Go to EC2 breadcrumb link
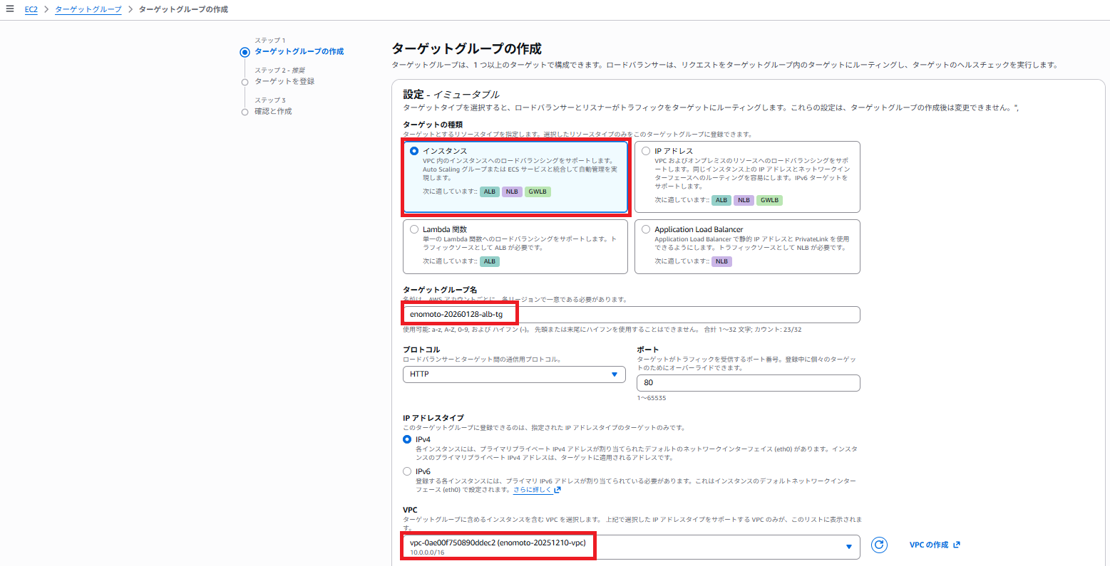Image resolution: width=1110 pixels, height=566 pixels. click(31, 9)
